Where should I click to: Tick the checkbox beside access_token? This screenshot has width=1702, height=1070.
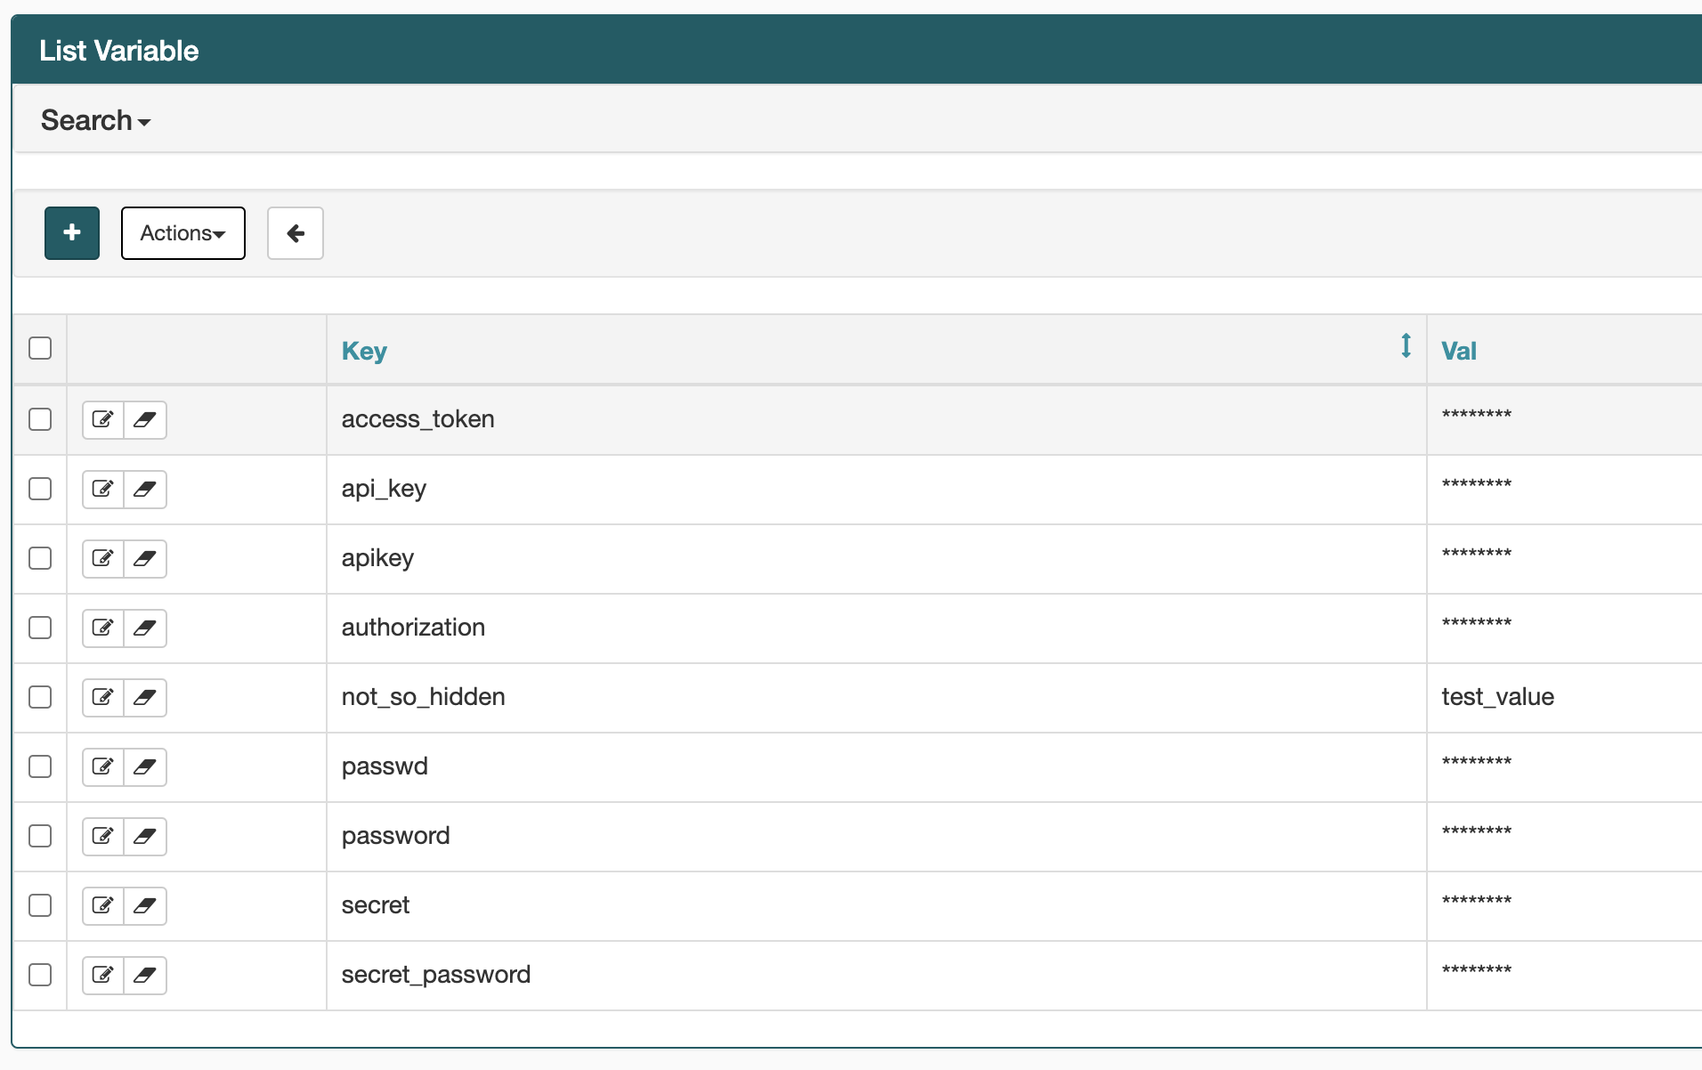tap(40, 419)
